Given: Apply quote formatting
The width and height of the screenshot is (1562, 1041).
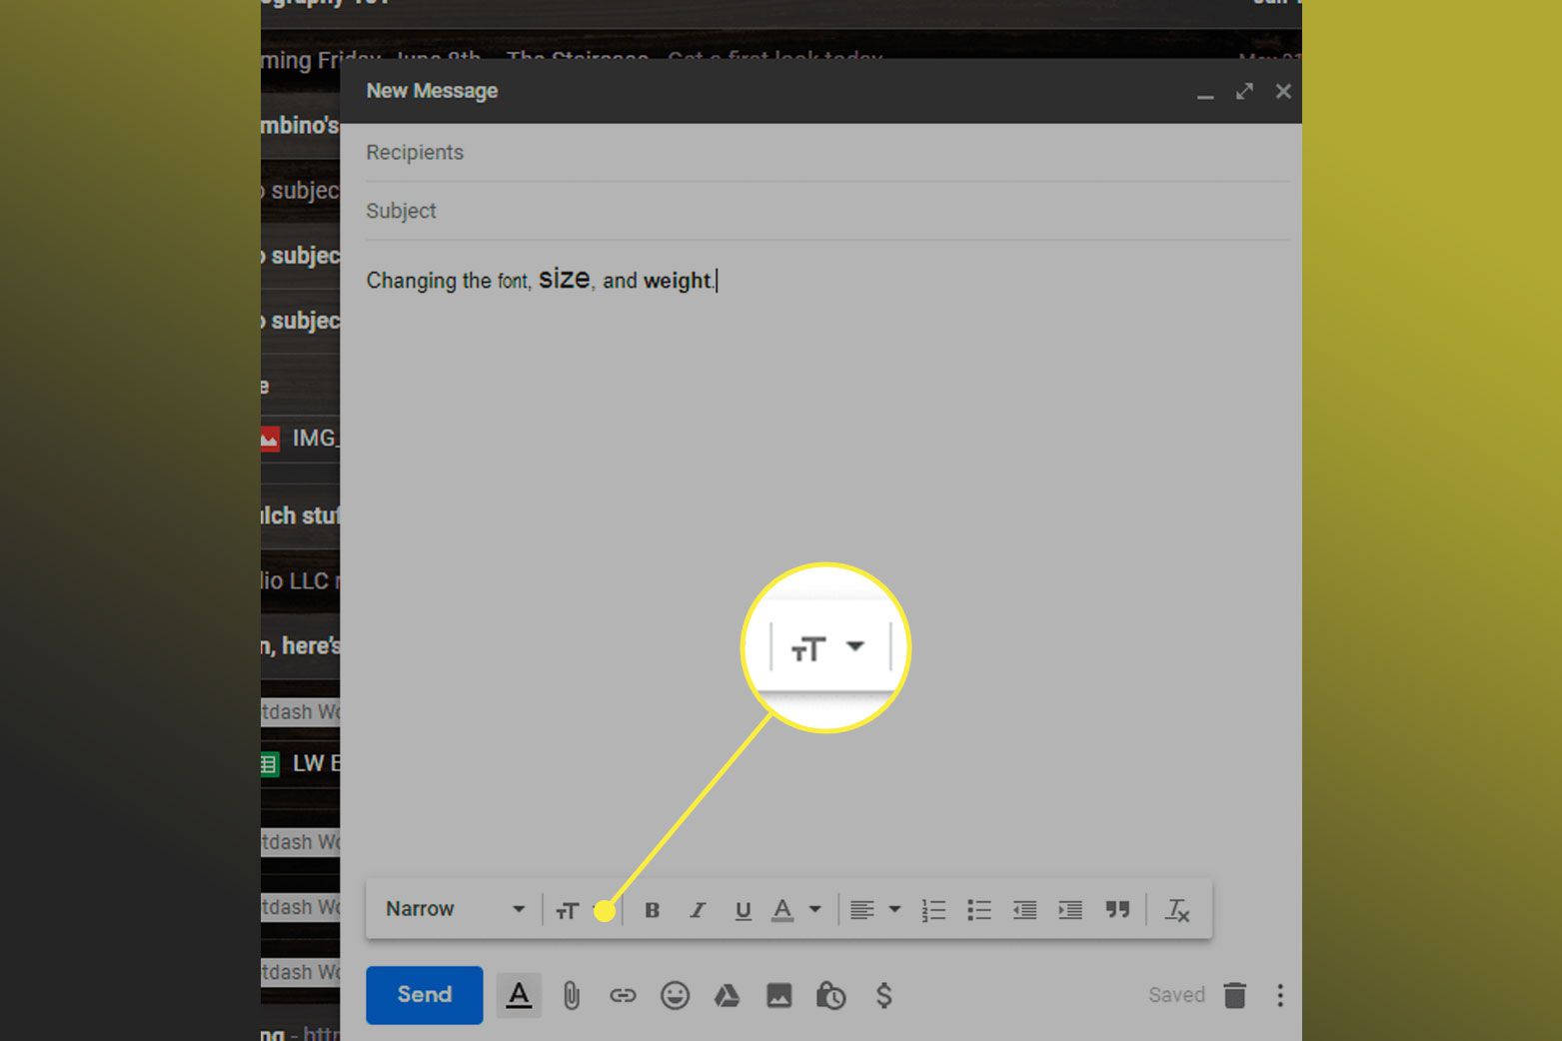Looking at the screenshot, I should click(x=1117, y=909).
